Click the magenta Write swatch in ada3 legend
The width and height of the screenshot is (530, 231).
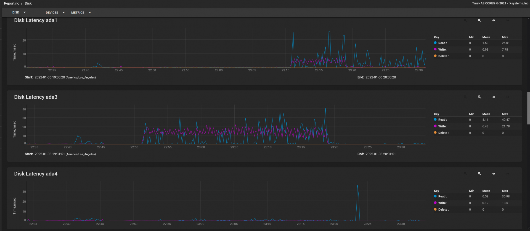click(x=435, y=126)
